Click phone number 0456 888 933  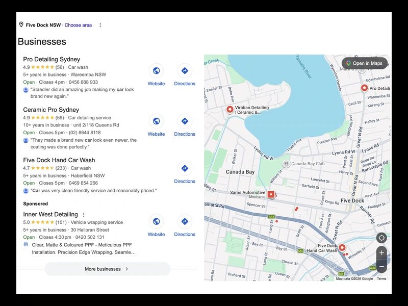tap(83, 82)
